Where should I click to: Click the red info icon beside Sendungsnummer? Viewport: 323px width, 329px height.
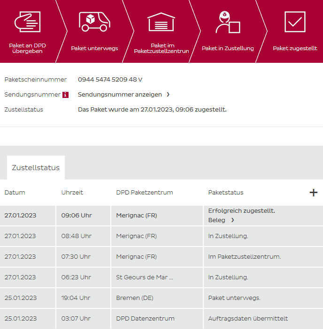pos(65,95)
